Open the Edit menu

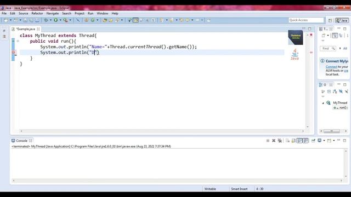coord(13,13)
